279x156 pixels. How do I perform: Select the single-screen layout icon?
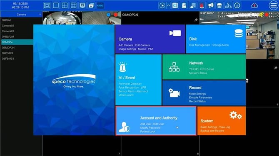pos(56,5)
